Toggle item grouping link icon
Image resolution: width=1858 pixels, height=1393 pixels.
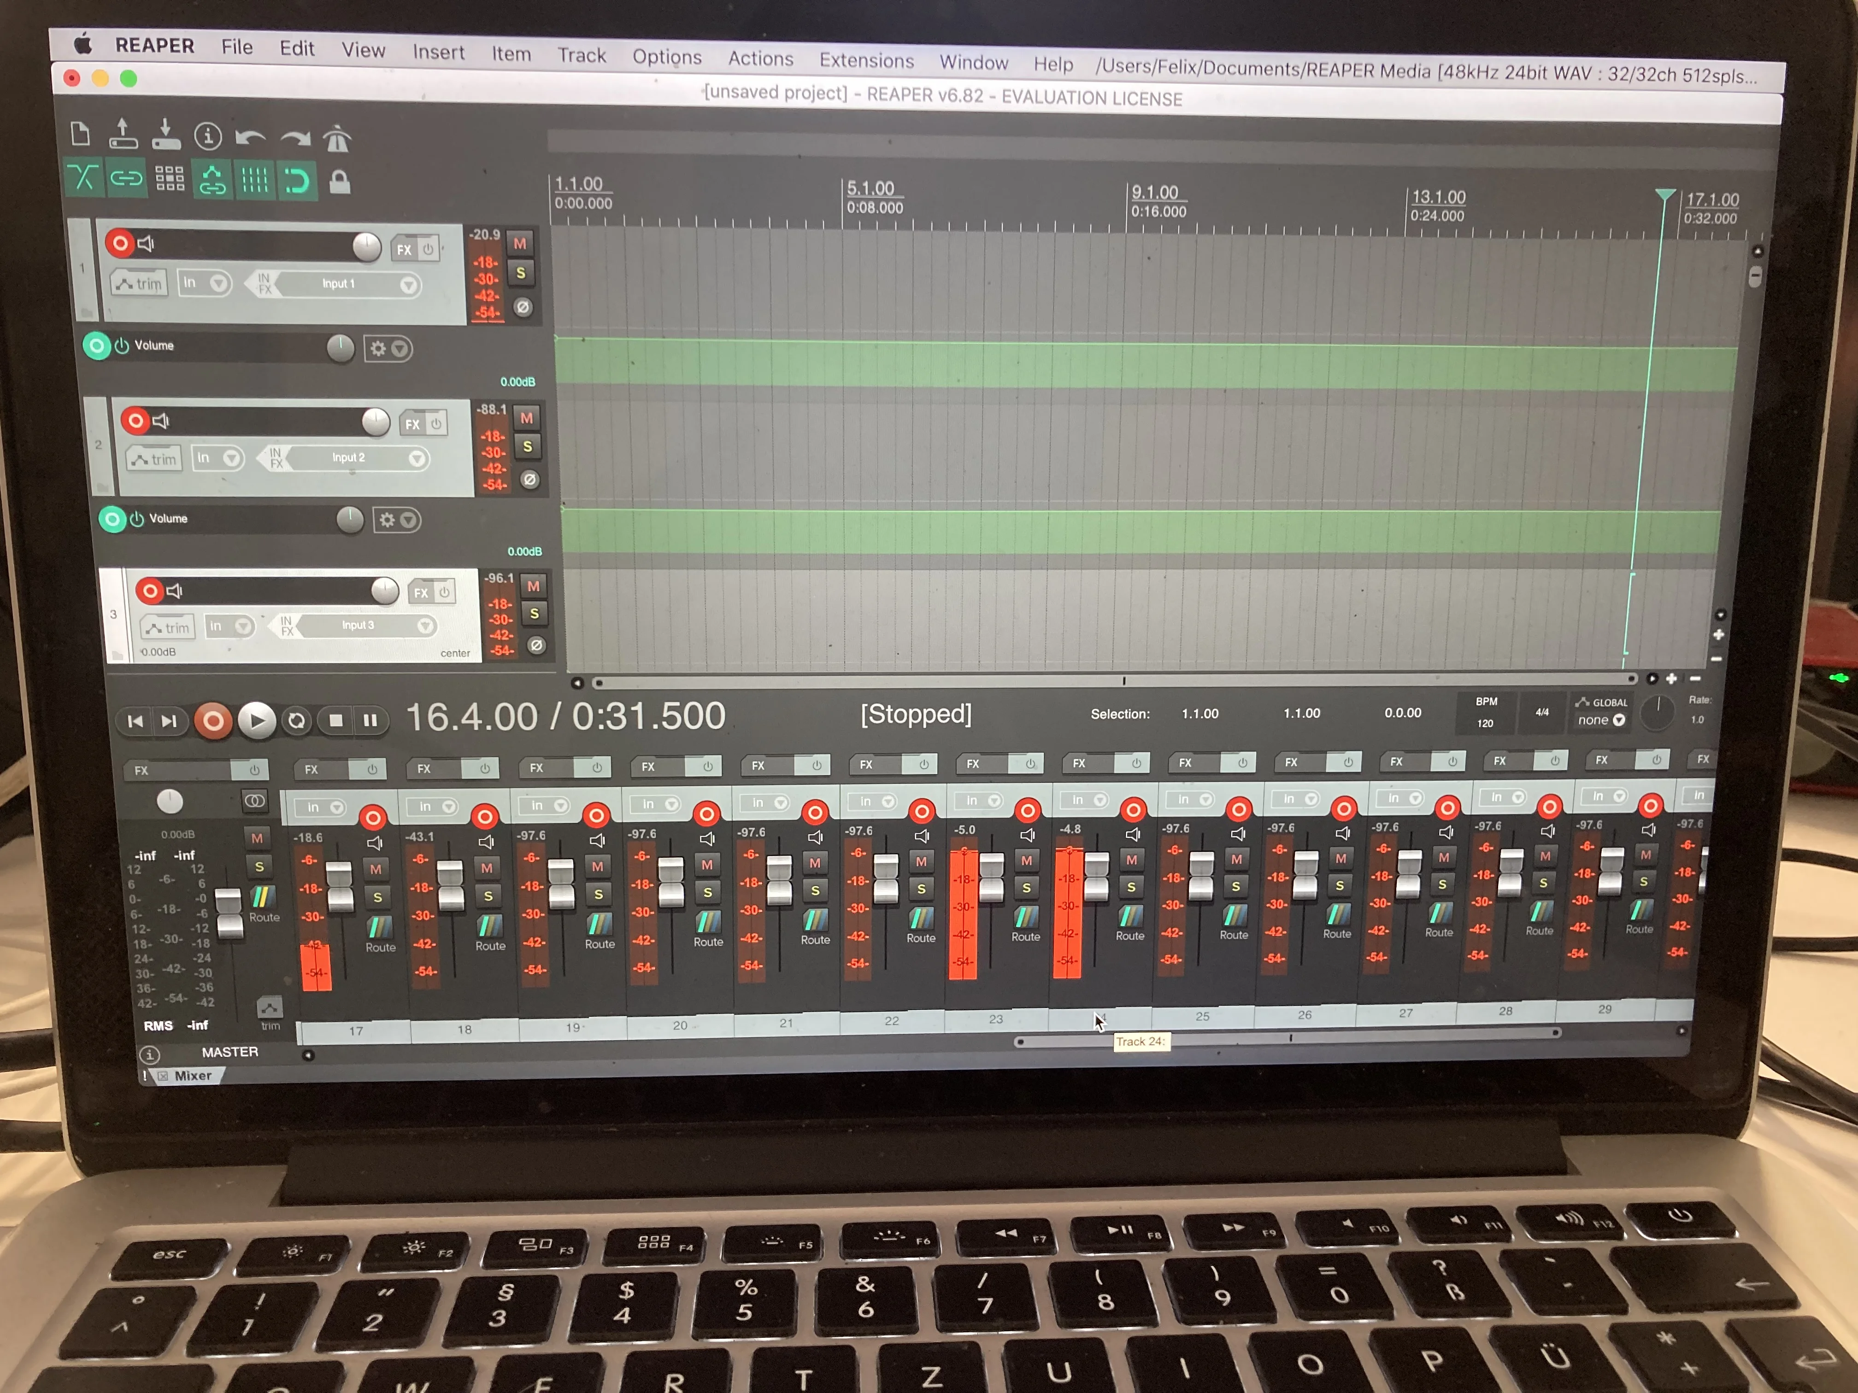click(x=126, y=178)
